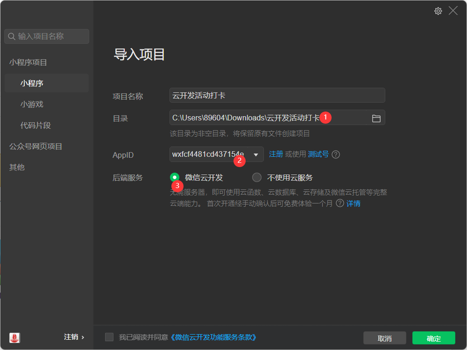Select 代码片段 in the sidebar
Screen dimensions: 467x350
pos(35,126)
